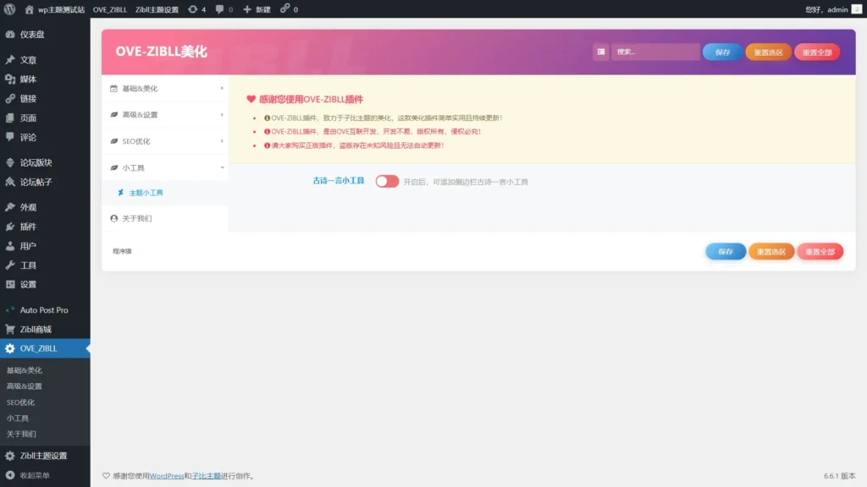Open the WordPress footer link
This screenshot has height=487, width=867.
pos(167,476)
